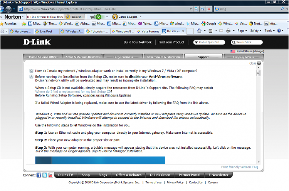The image size is (289, 191).
Task: Click the URL address field
Action: click(x=106, y=9)
